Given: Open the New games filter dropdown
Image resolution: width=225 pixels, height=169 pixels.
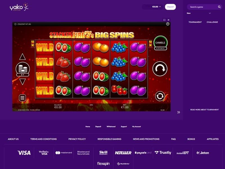Looking at the screenshot, I should (x=199, y=13).
